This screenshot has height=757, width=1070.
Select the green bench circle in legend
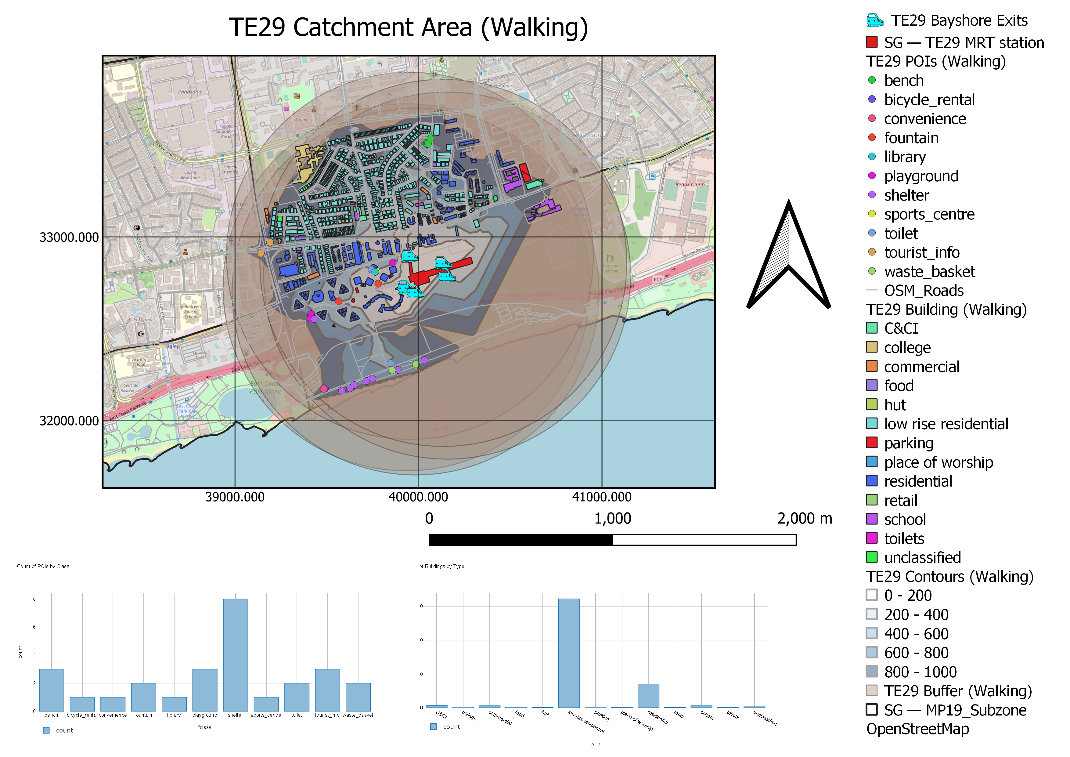click(872, 80)
